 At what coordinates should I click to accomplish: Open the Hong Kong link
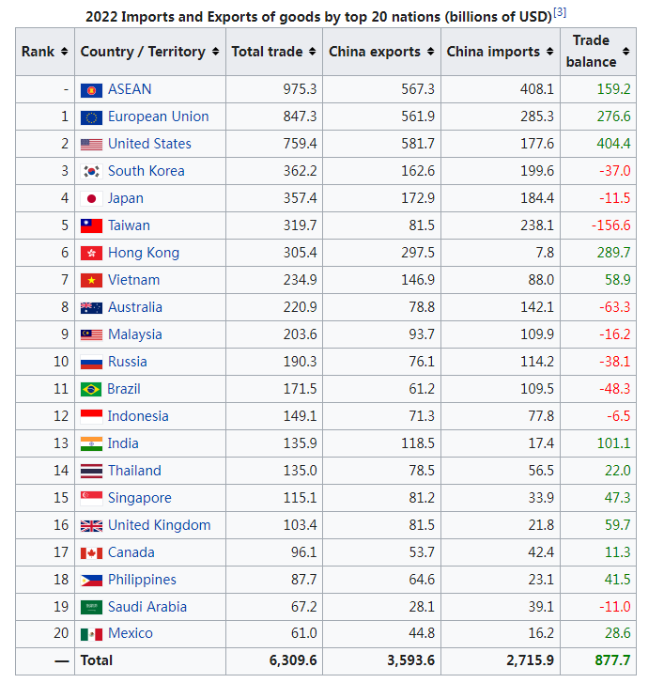[x=144, y=253]
